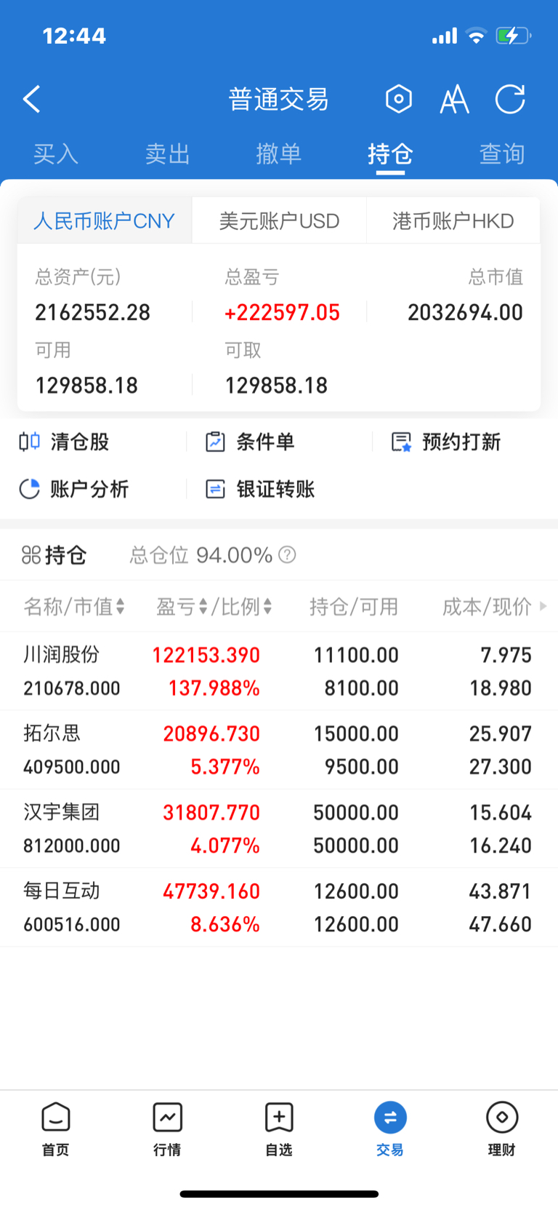Image resolution: width=558 pixels, height=1210 pixels.
Task: Open the 每日互动 holding row
Action: pos(279,907)
